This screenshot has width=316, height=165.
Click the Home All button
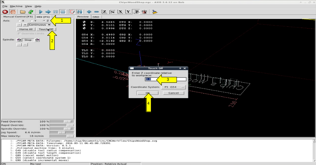(26, 29)
